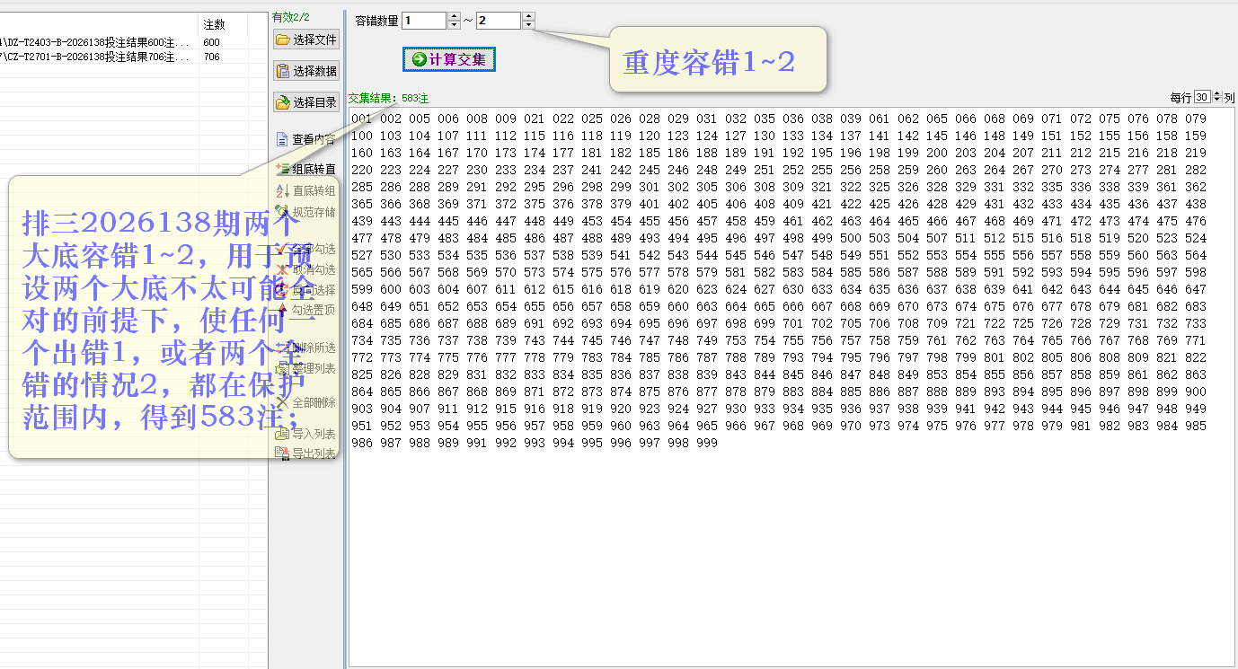The image size is (1238, 669).
Task: Select 组底转直 conversion tool
Action: 305,170
